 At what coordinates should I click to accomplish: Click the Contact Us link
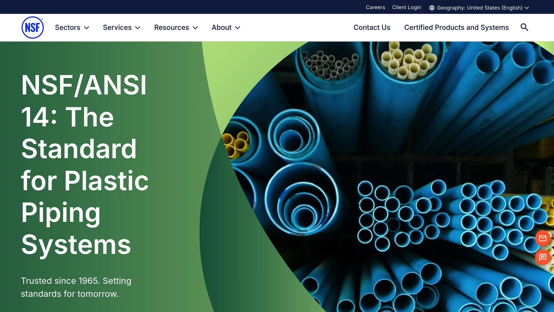click(x=372, y=27)
